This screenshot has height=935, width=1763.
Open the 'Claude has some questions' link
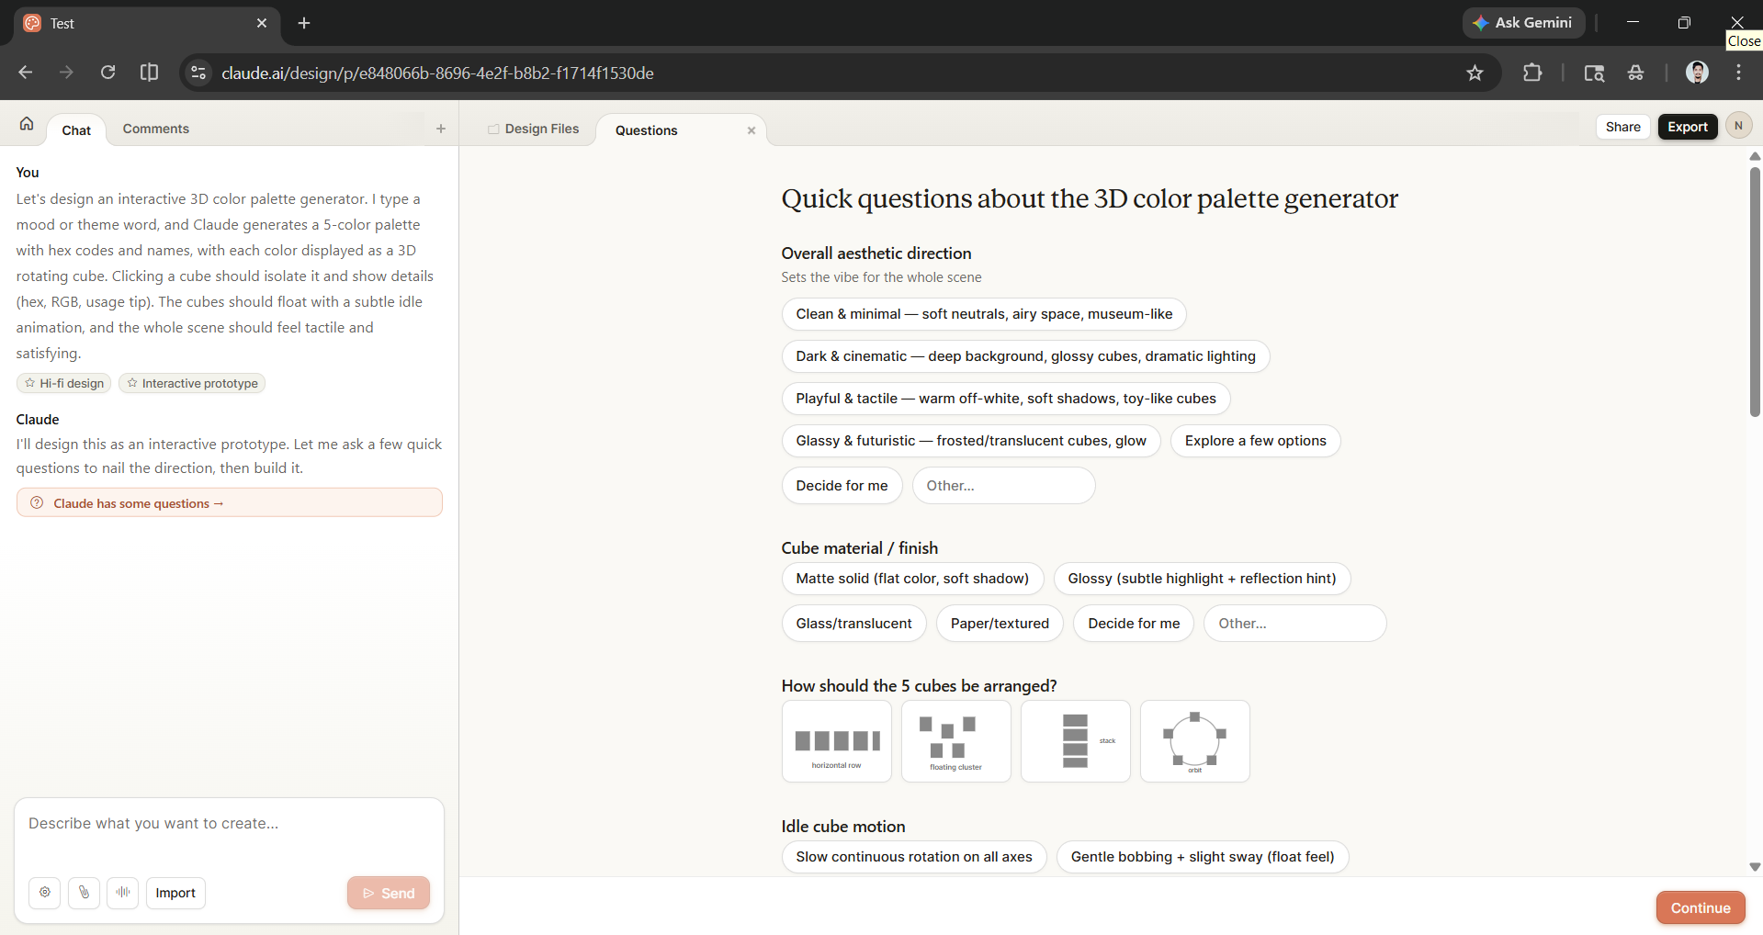coord(230,502)
